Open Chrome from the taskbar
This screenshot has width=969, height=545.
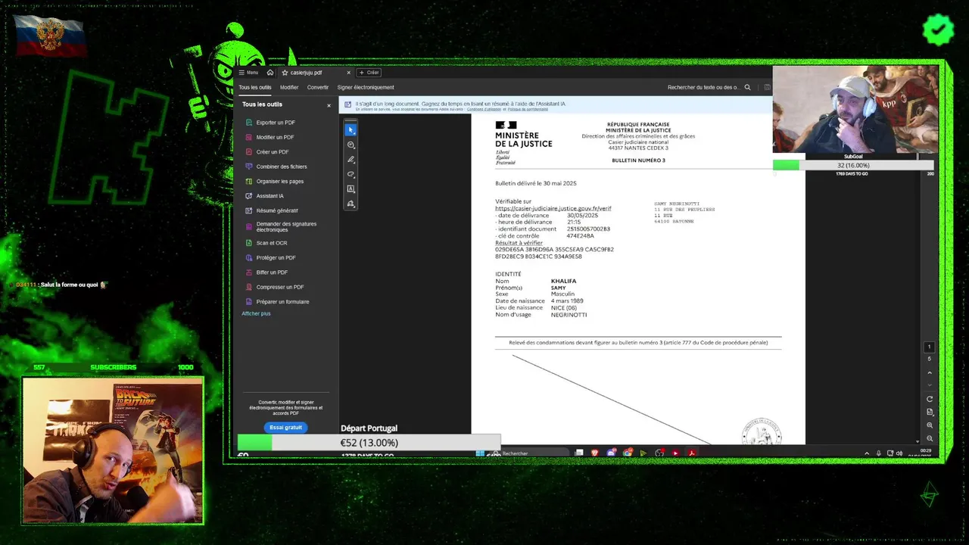click(x=627, y=453)
